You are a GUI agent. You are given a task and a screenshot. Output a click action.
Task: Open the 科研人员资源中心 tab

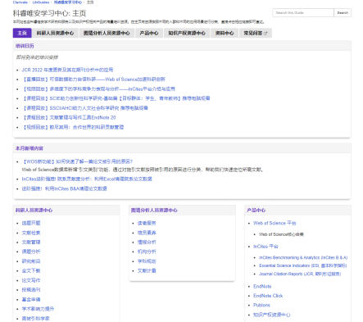coord(55,33)
